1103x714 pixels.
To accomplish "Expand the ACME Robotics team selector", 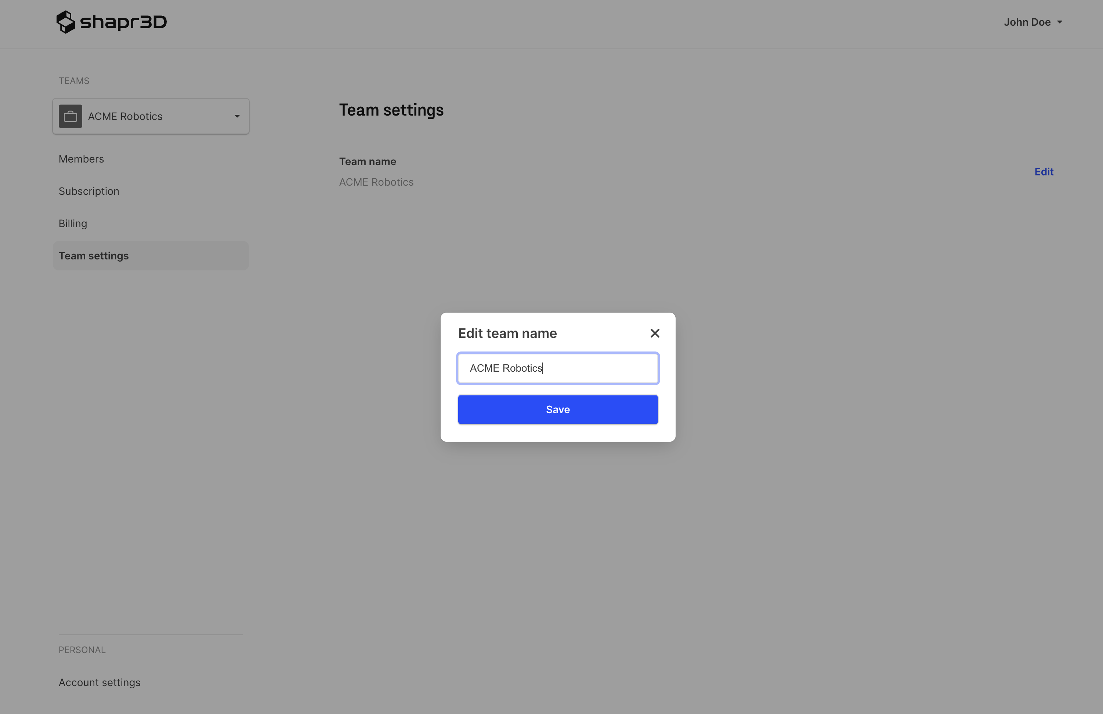I will click(151, 116).
